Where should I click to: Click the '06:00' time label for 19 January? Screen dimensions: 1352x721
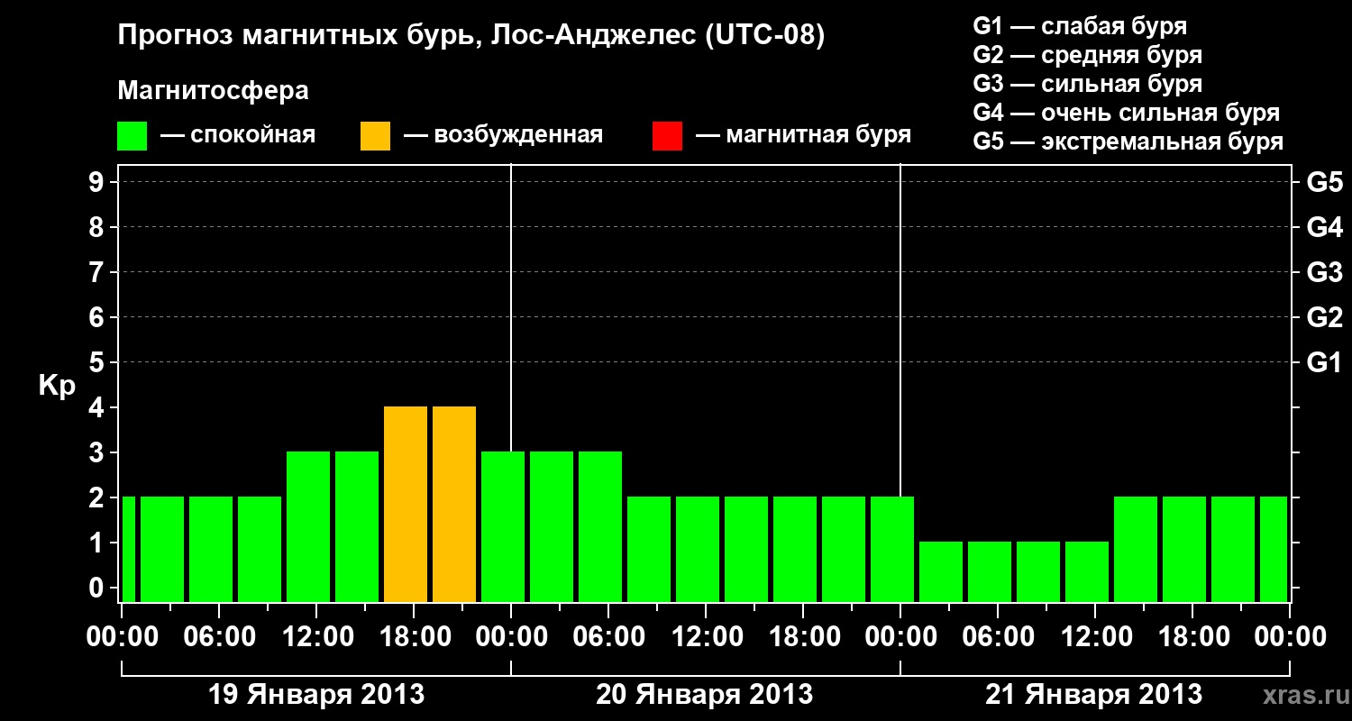(219, 636)
